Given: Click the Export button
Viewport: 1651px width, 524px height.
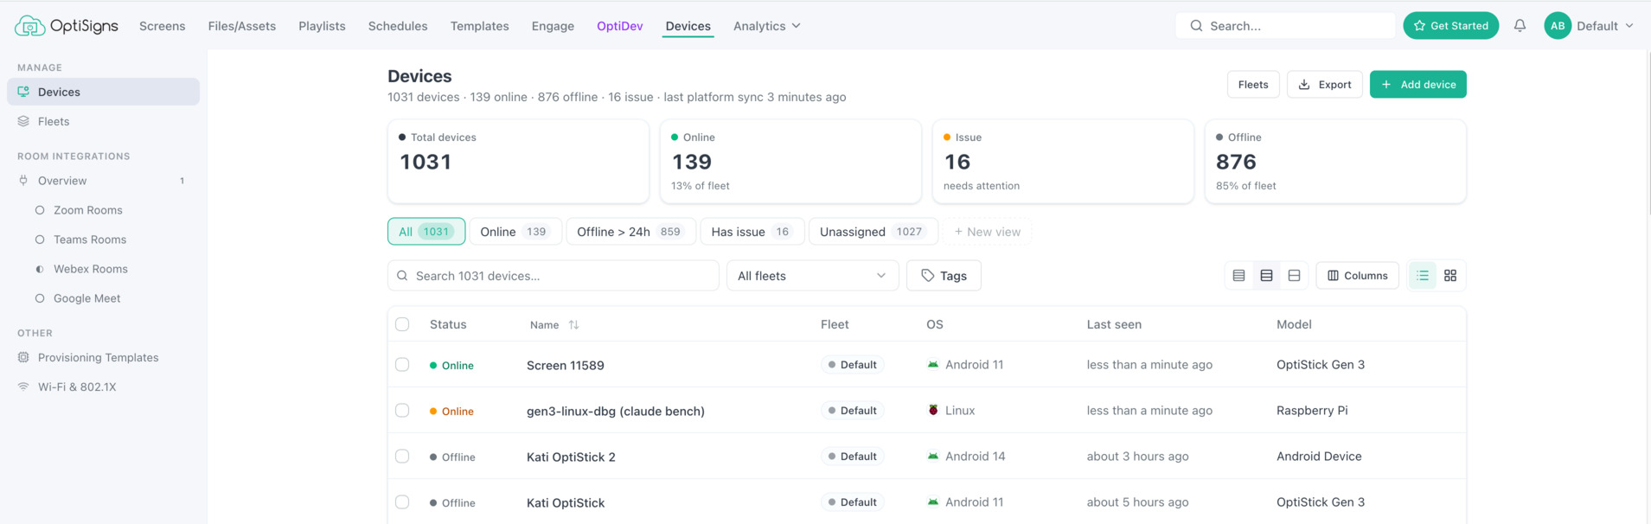Looking at the screenshot, I should point(1324,85).
